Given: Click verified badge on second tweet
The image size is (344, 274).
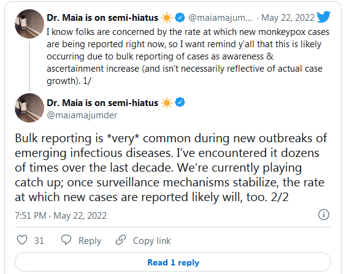Looking at the screenshot, I should pos(180,102).
